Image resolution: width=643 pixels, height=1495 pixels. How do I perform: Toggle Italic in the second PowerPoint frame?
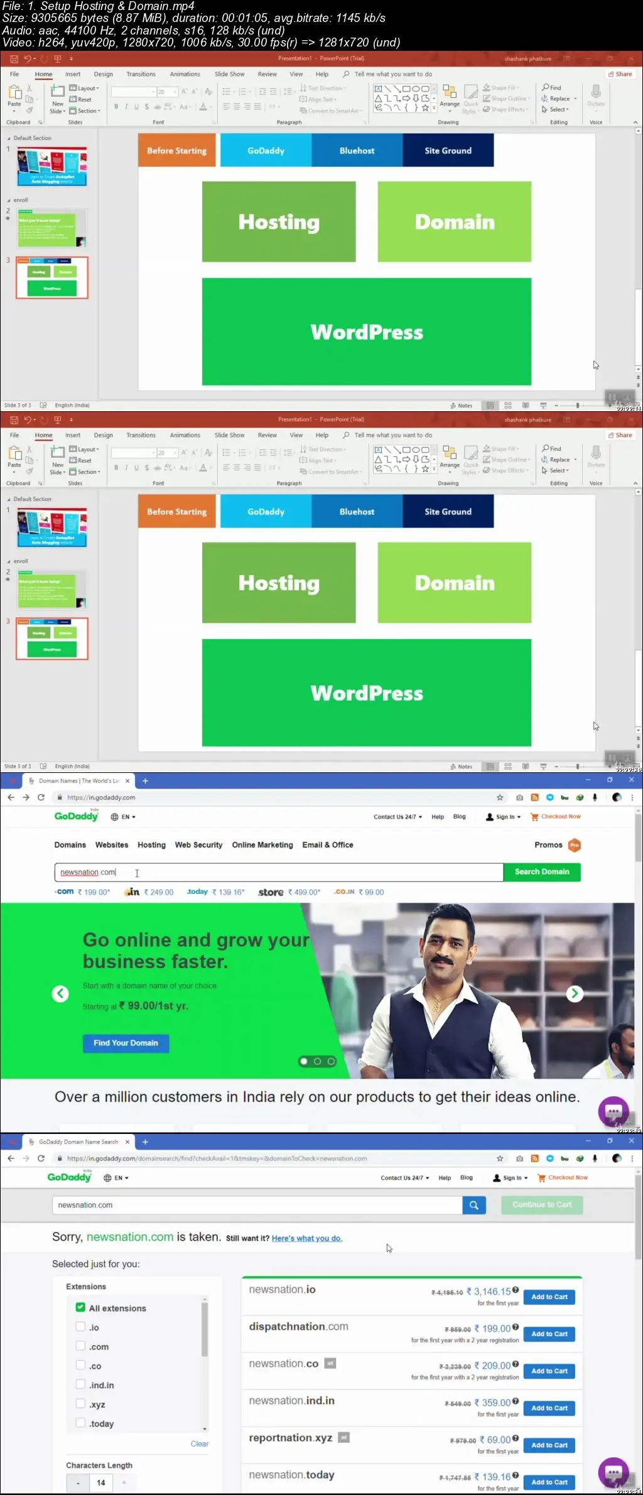[126, 468]
